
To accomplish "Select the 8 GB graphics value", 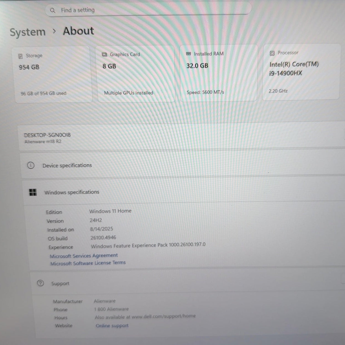I will (x=109, y=66).
